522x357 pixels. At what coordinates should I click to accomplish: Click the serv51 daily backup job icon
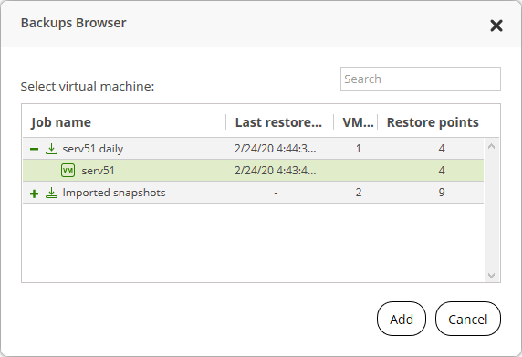click(x=51, y=149)
